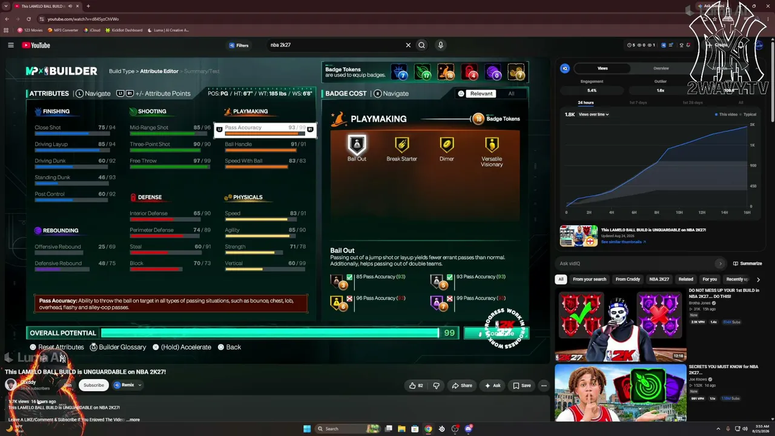Open the Windows Start menu
The height and width of the screenshot is (436, 775).
(307, 429)
